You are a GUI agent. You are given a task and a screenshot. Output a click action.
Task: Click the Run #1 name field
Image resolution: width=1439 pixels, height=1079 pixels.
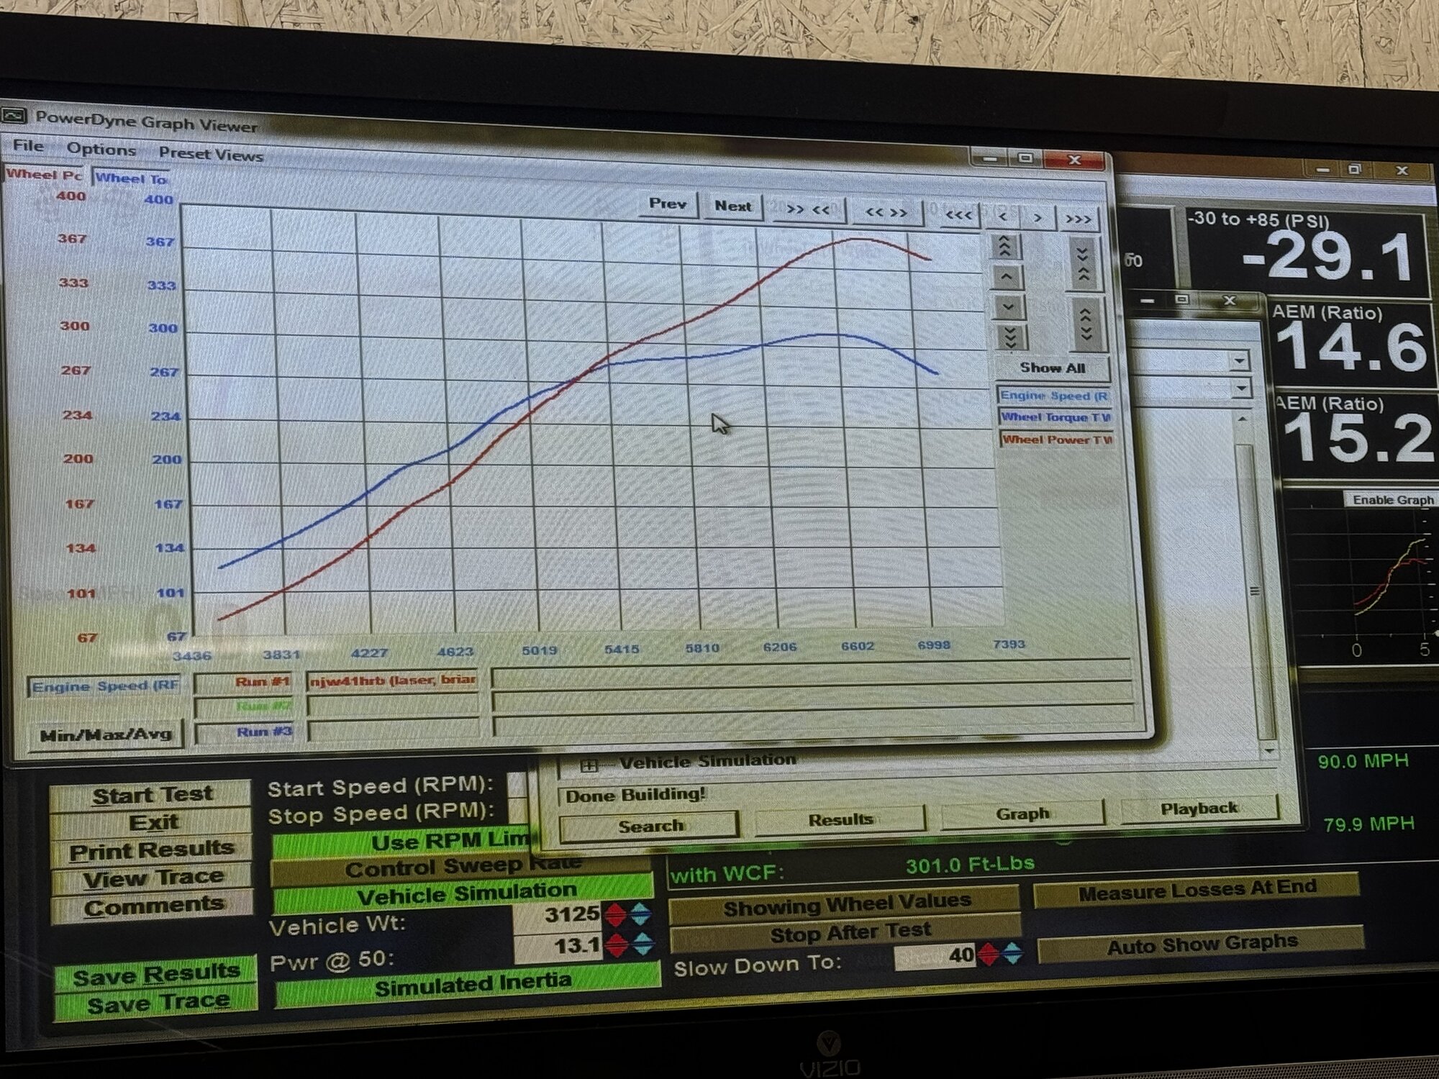click(x=393, y=680)
